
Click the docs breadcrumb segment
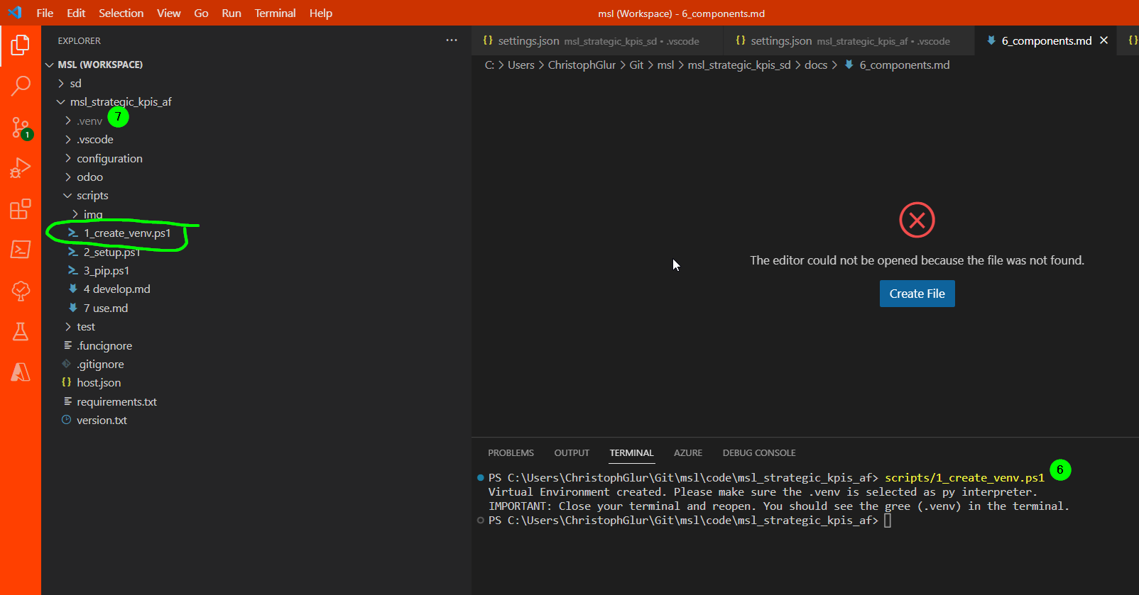click(816, 65)
